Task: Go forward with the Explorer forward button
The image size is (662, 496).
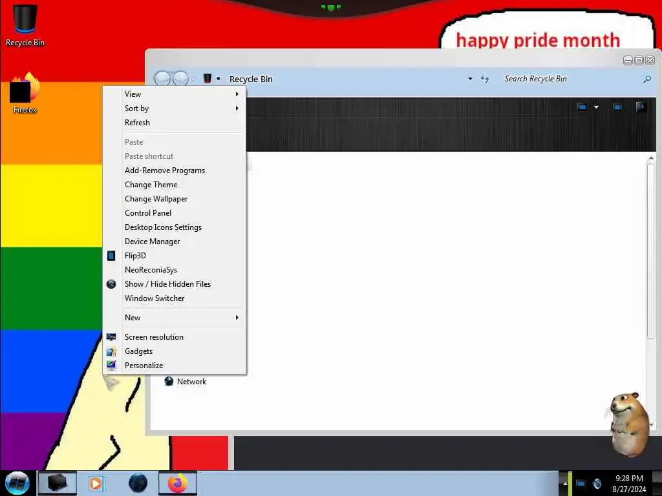Action: [181, 78]
